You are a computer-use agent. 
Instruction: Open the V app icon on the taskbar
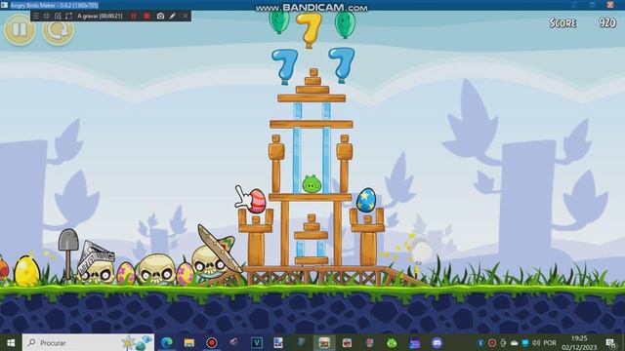tap(257, 342)
